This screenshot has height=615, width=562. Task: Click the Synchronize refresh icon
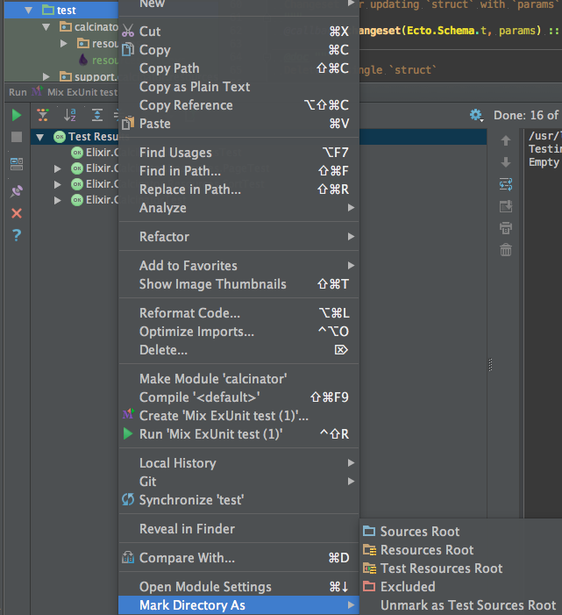click(128, 499)
